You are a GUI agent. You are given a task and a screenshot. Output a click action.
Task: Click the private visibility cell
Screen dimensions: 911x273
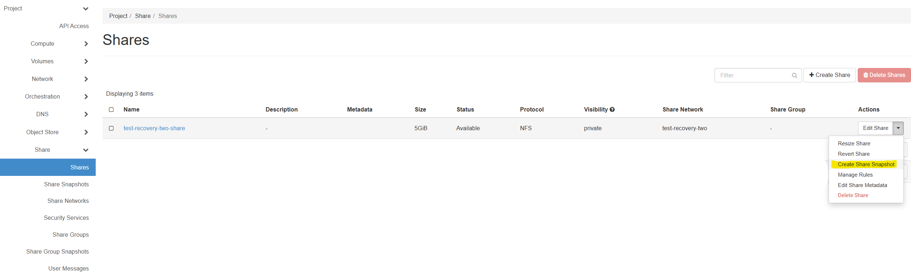(x=593, y=128)
